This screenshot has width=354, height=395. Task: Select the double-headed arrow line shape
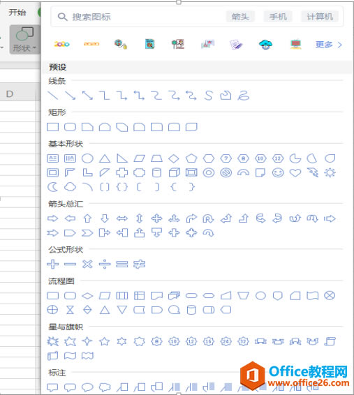pyautogui.click(x=87, y=96)
